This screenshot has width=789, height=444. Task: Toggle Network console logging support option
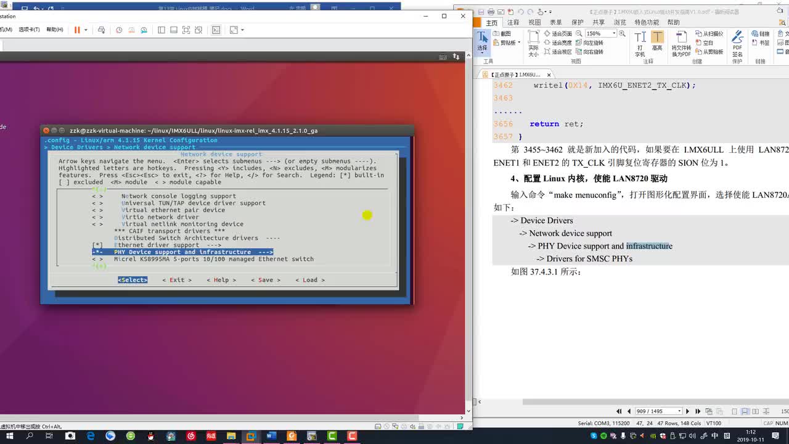(x=164, y=196)
